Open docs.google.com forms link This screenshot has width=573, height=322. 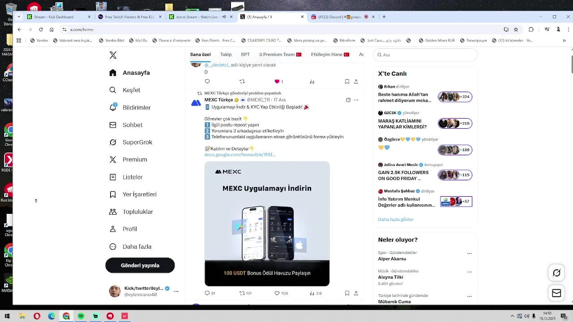coord(240,155)
